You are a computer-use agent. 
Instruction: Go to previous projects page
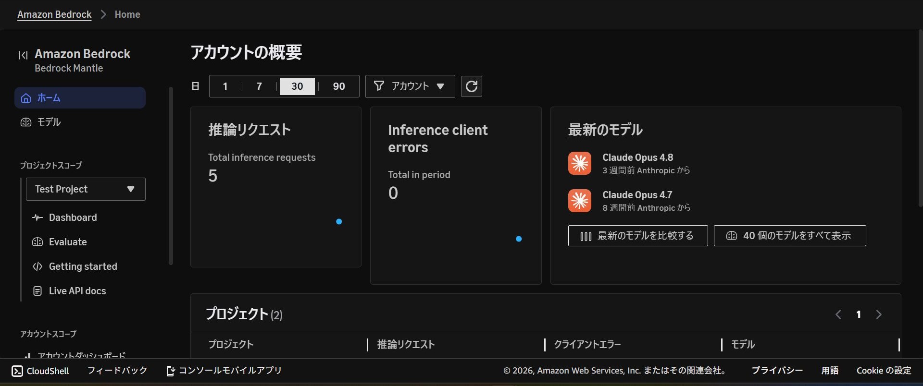838,314
